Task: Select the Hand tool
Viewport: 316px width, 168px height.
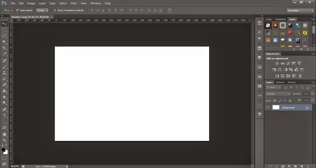Action: pyautogui.click(x=4, y=134)
